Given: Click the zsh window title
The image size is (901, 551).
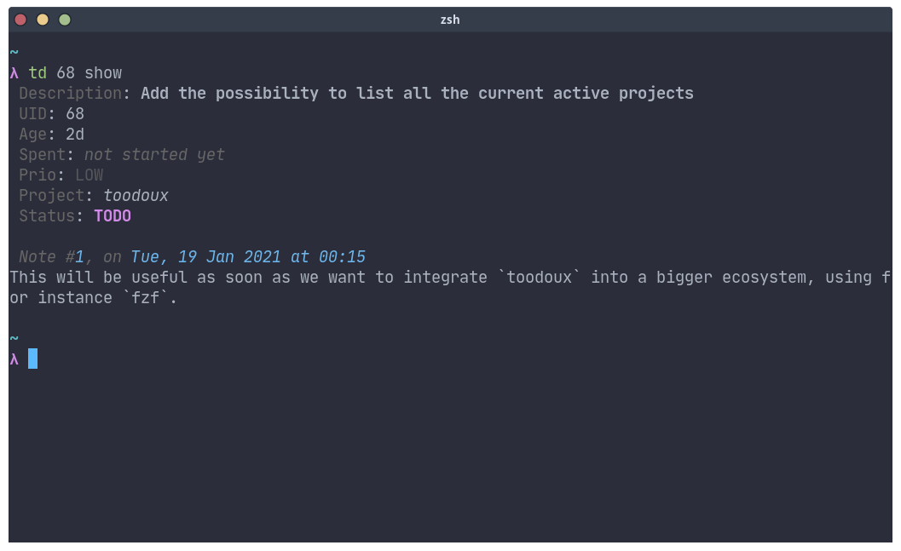Looking at the screenshot, I should coord(450,20).
